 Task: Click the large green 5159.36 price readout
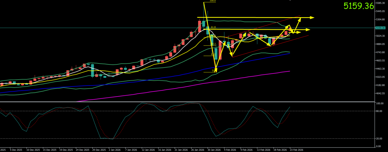(363, 6)
